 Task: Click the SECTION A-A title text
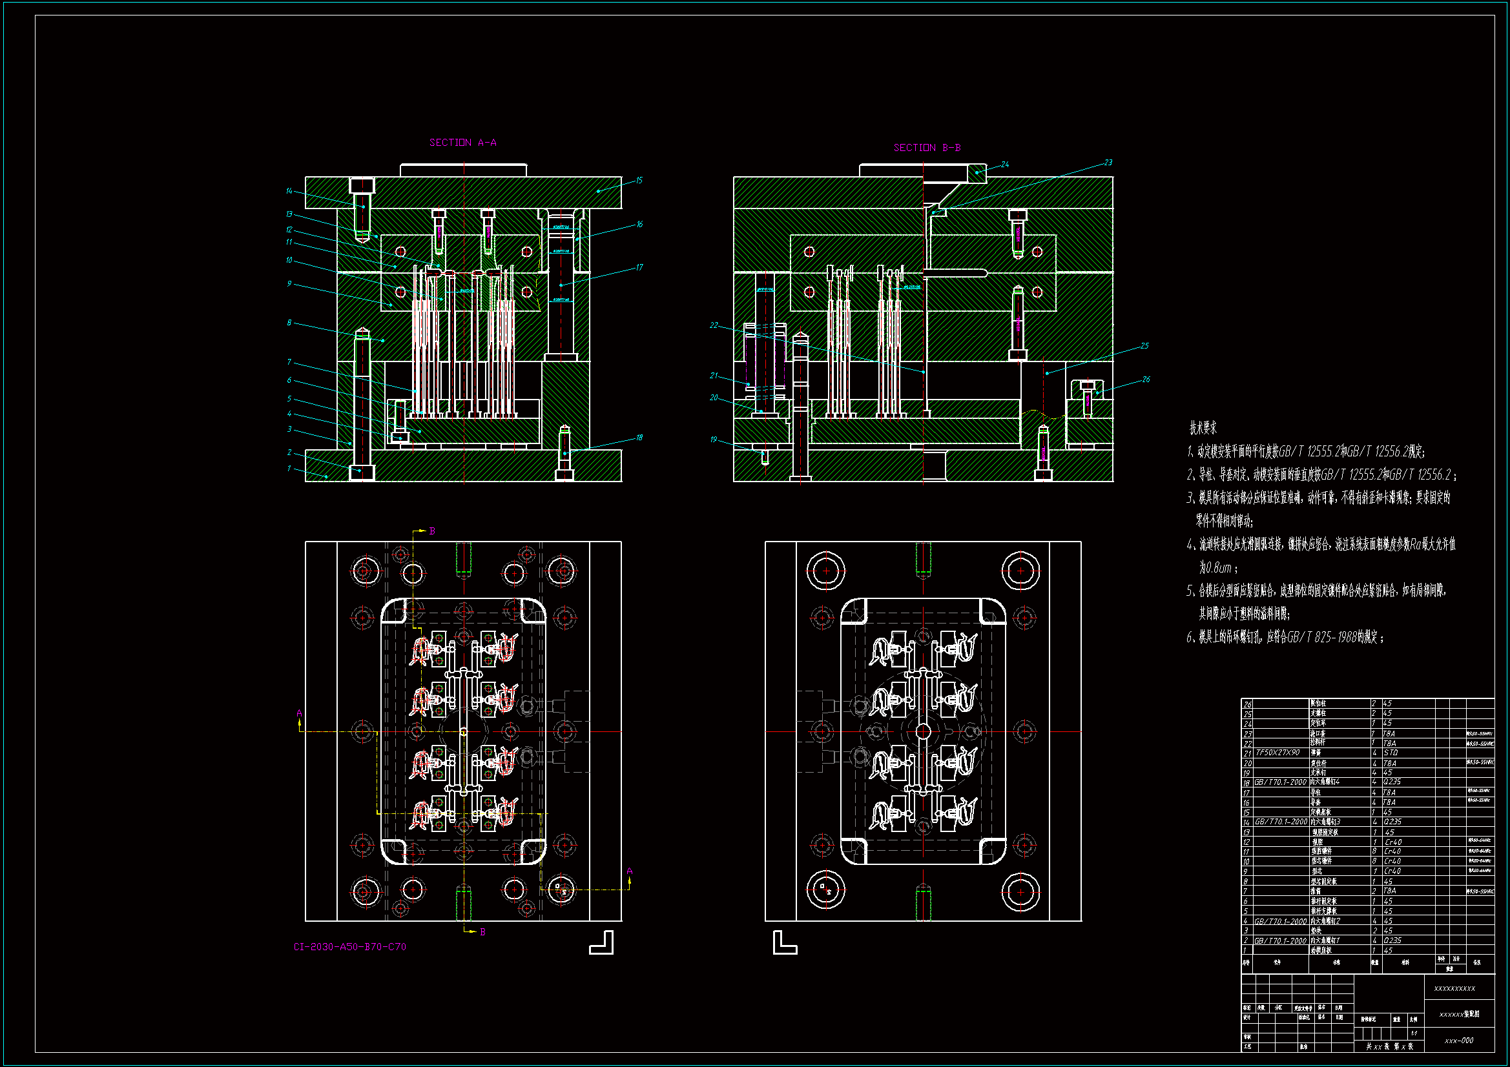tap(462, 143)
